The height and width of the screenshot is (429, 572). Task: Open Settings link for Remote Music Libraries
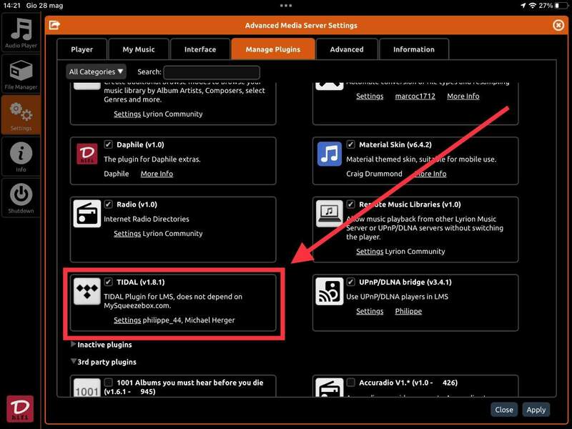pos(370,252)
